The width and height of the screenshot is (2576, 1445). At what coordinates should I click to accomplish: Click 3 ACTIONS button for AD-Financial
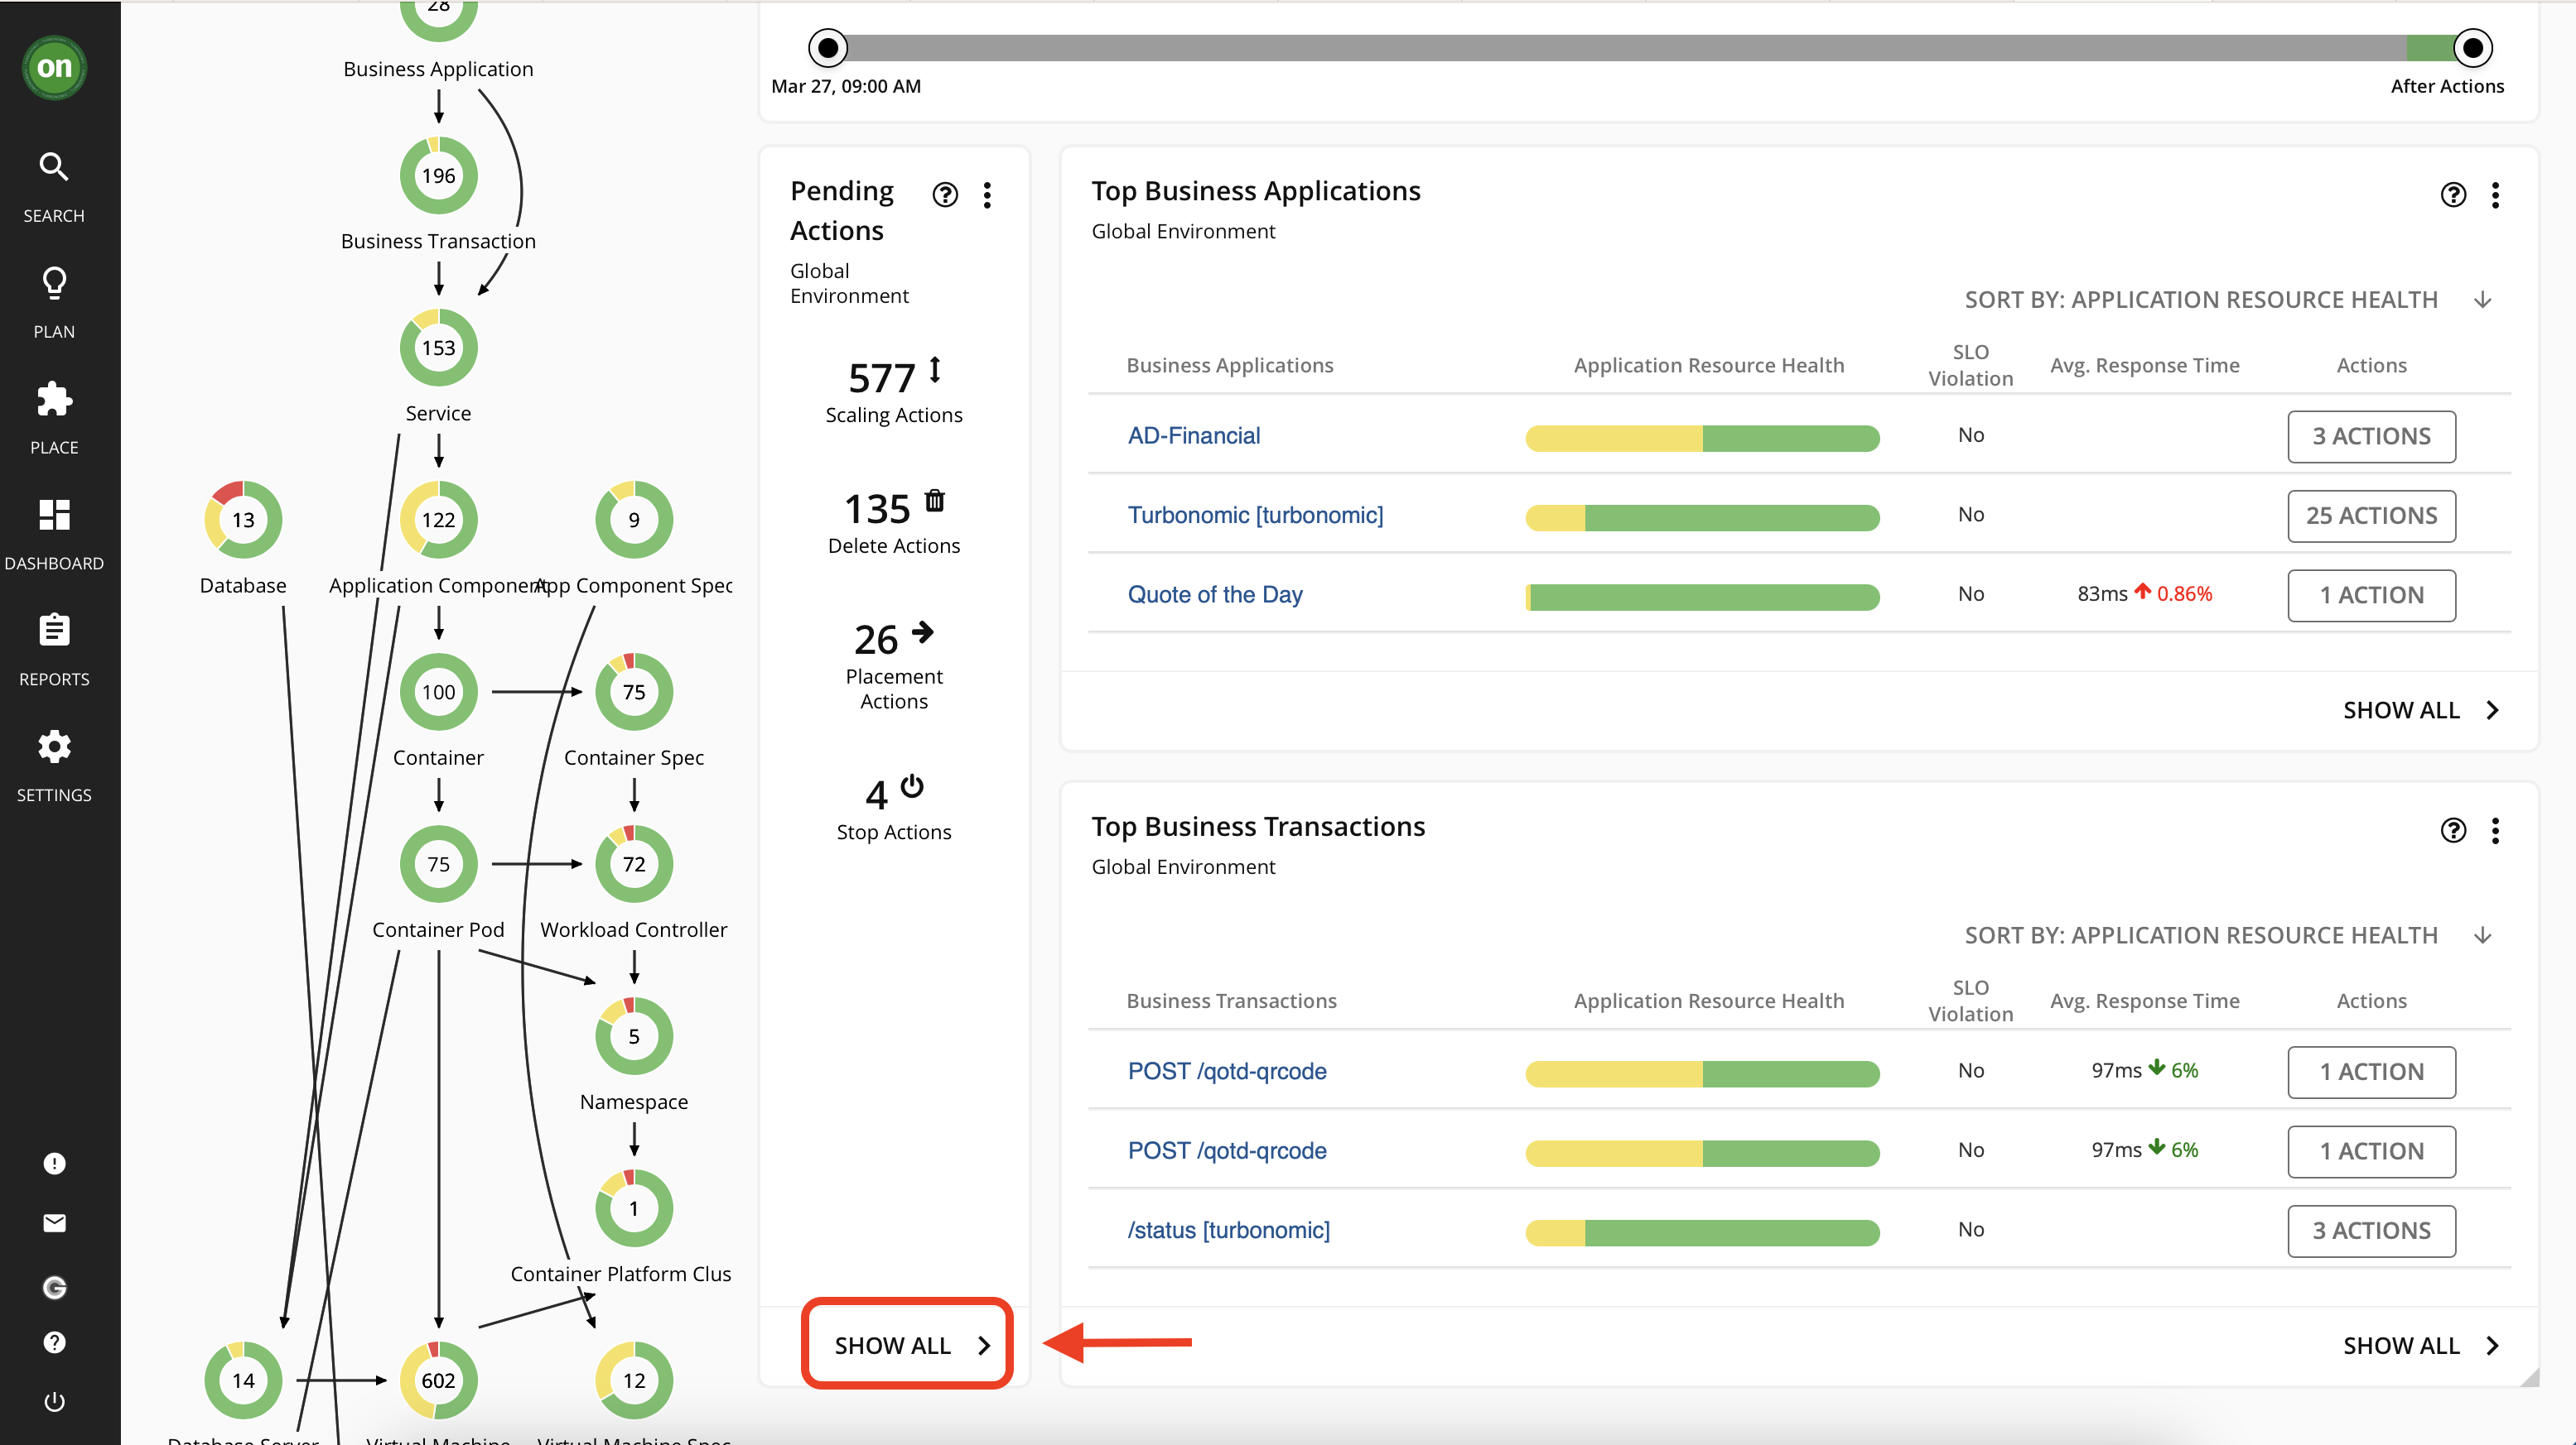pos(2371,437)
